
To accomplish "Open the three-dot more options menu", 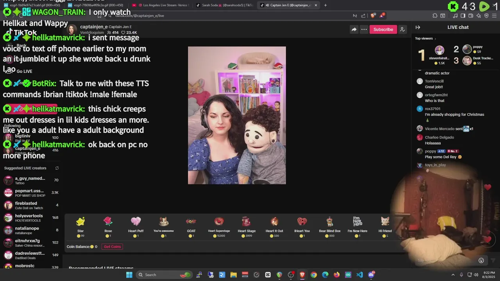I will coord(364,29).
